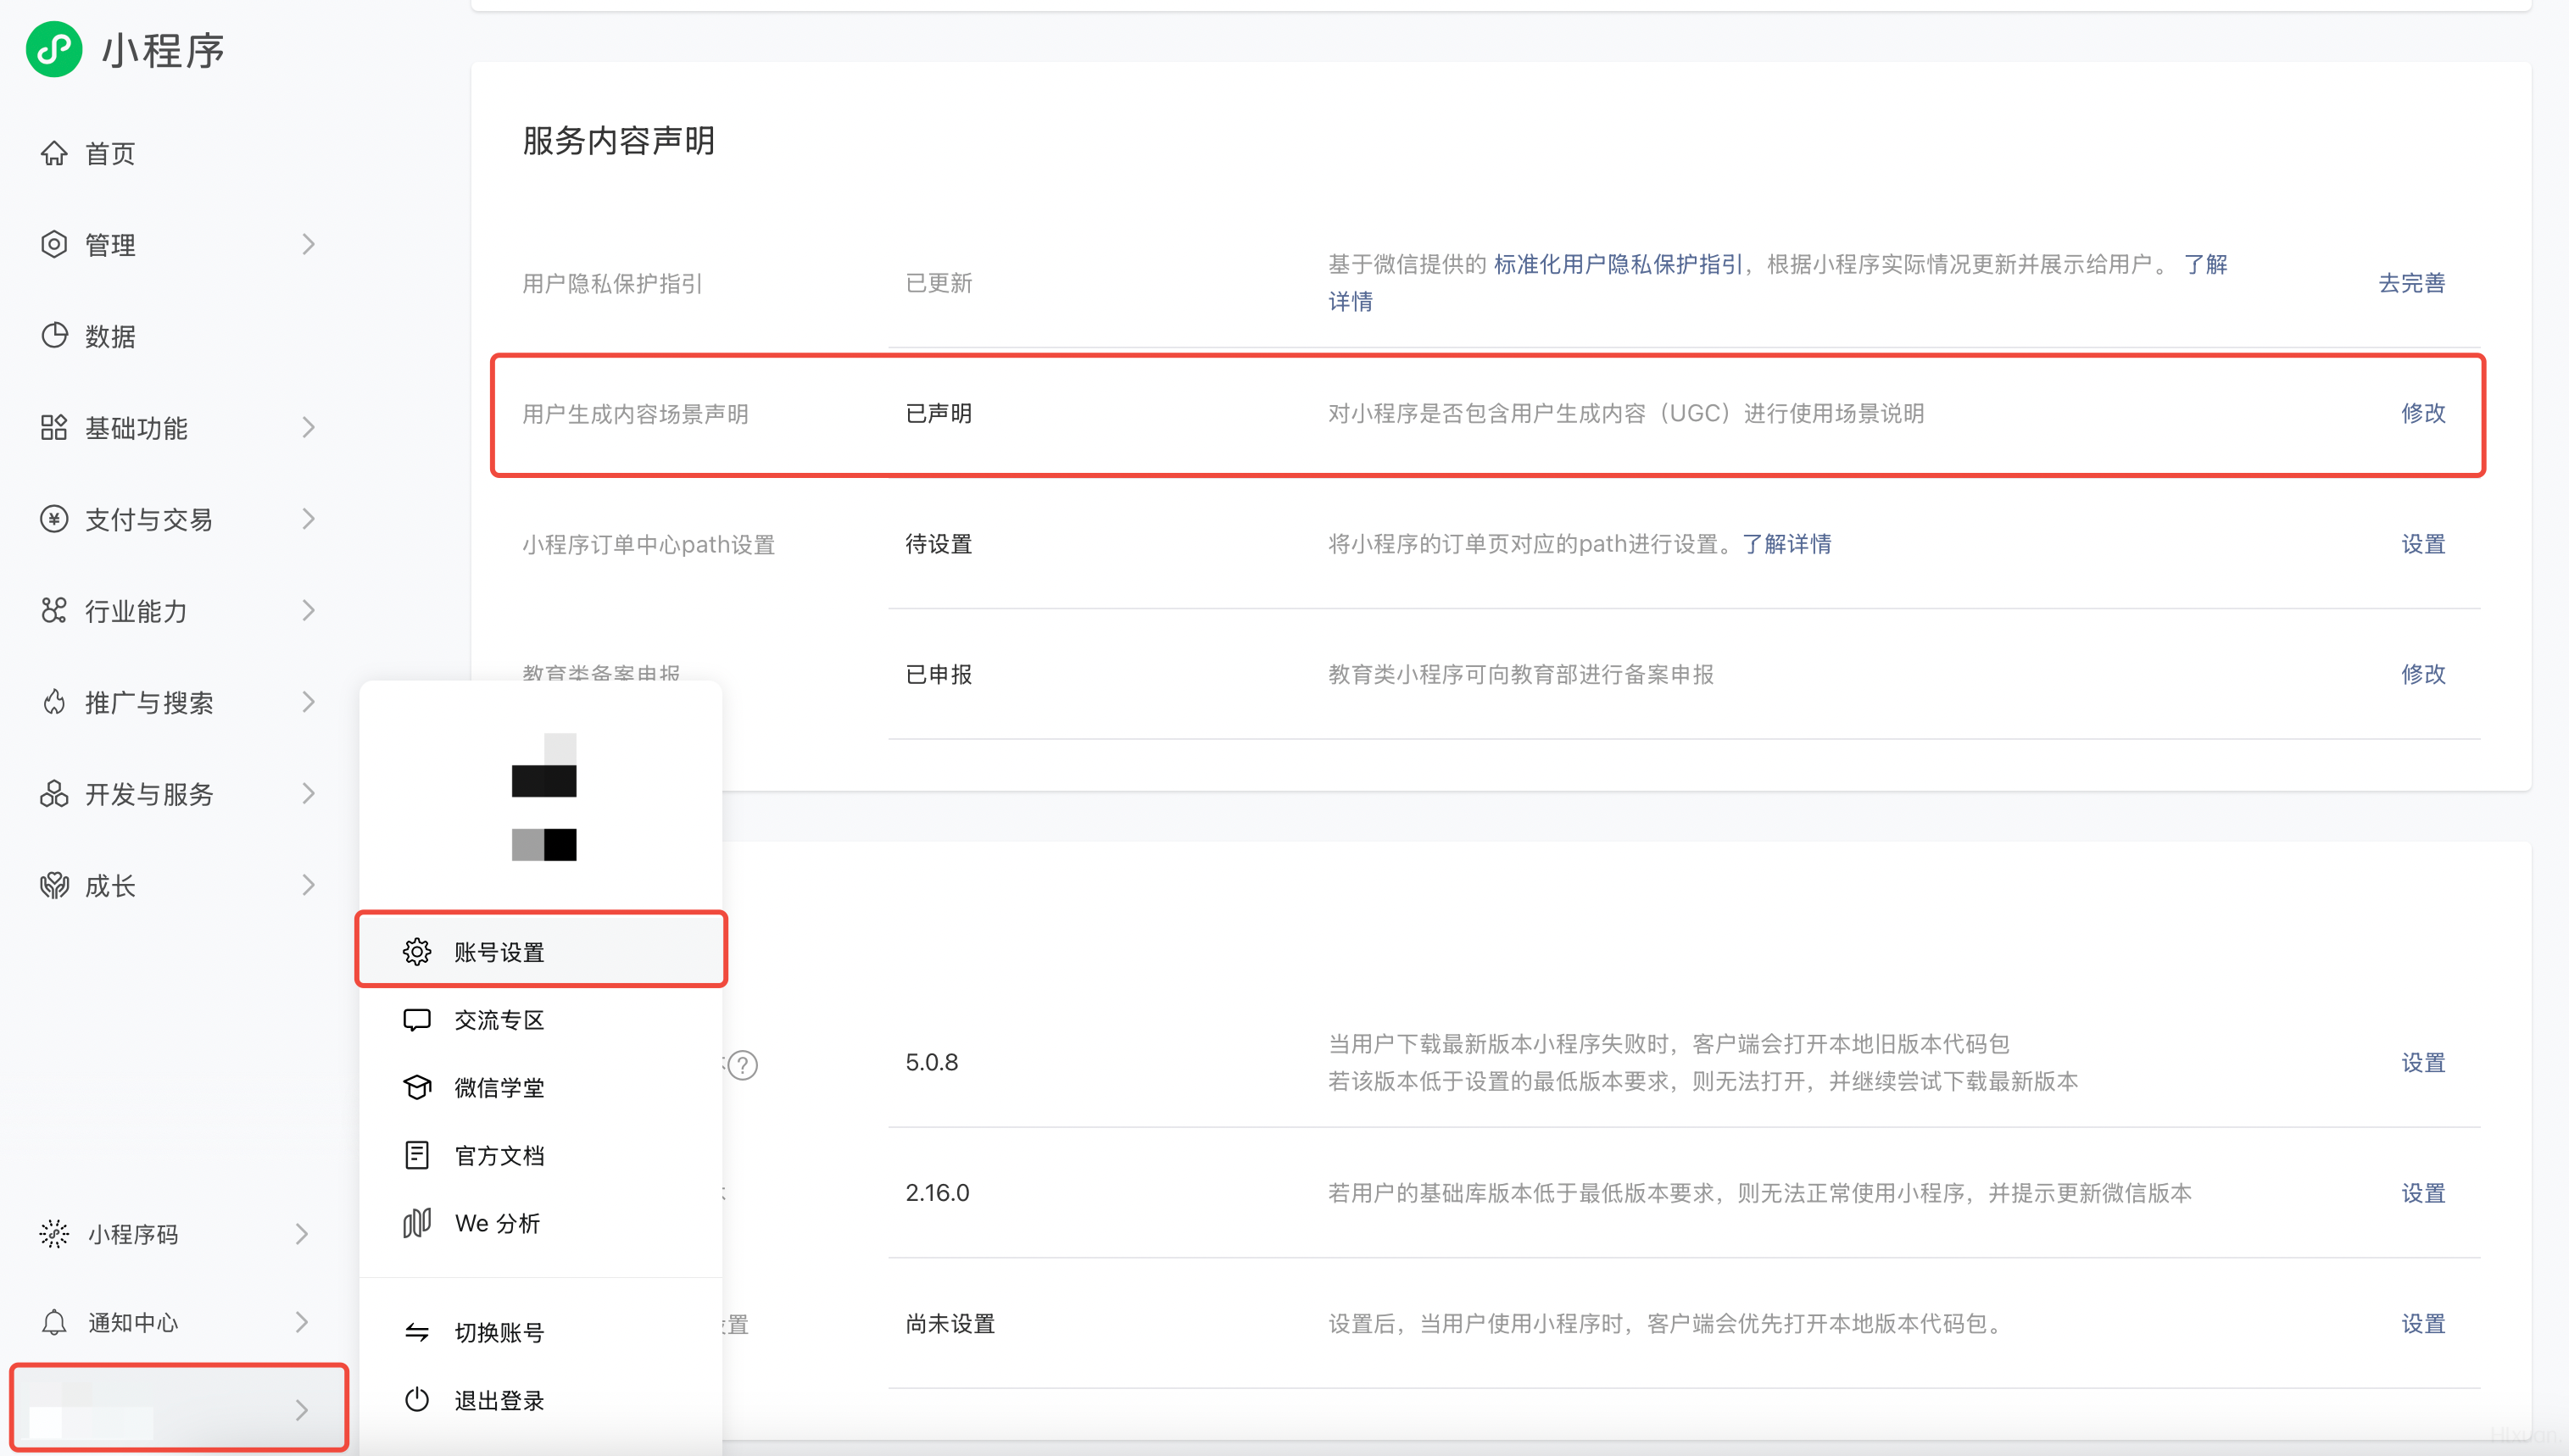The image size is (2569, 1456).
Task: Click the question mark help icon
Action: point(744,1065)
